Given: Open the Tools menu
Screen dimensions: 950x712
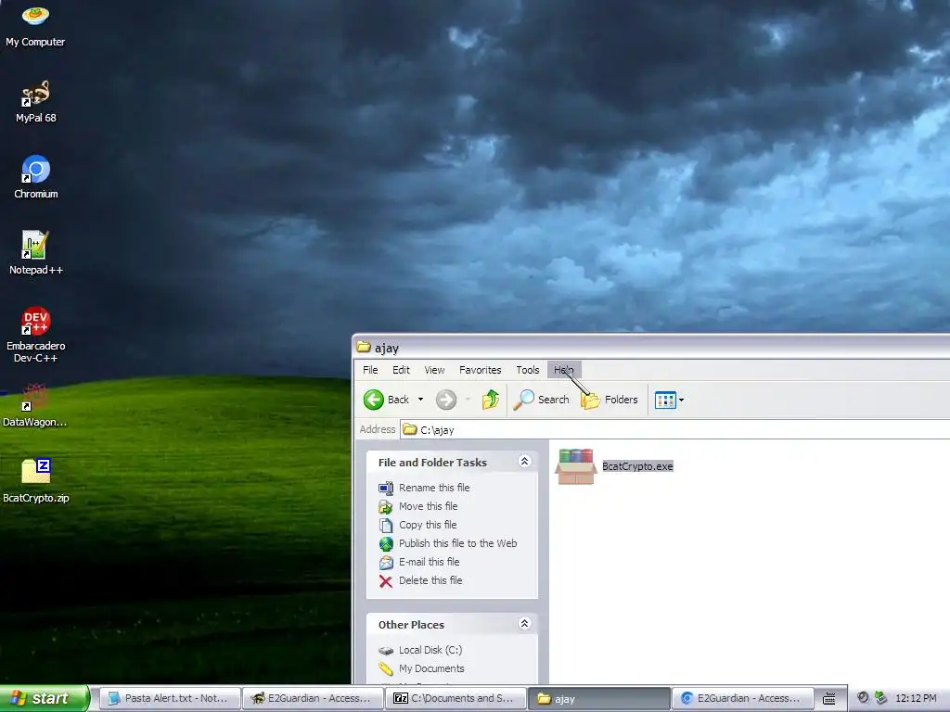Looking at the screenshot, I should (x=528, y=370).
